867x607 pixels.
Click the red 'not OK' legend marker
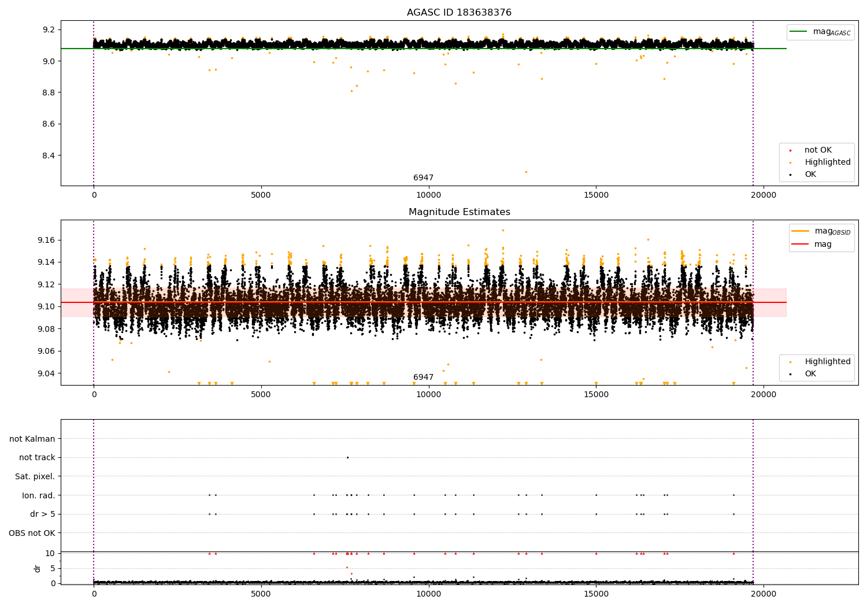(790, 150)
